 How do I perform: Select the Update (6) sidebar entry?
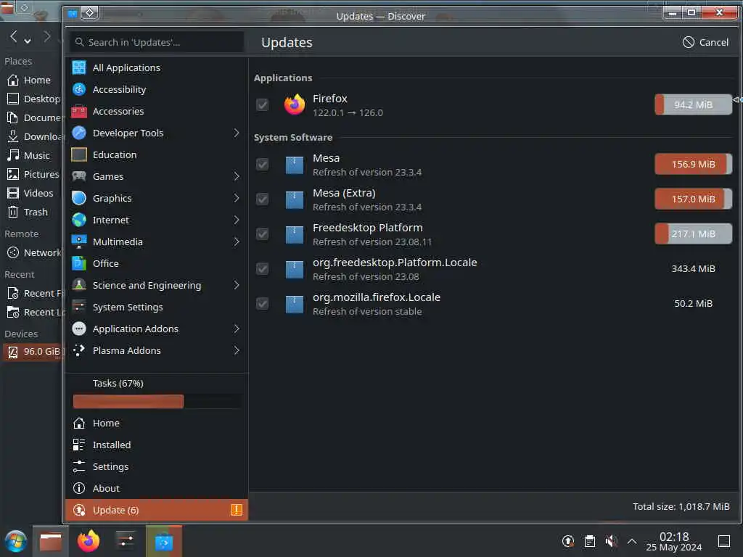point(157,510)
